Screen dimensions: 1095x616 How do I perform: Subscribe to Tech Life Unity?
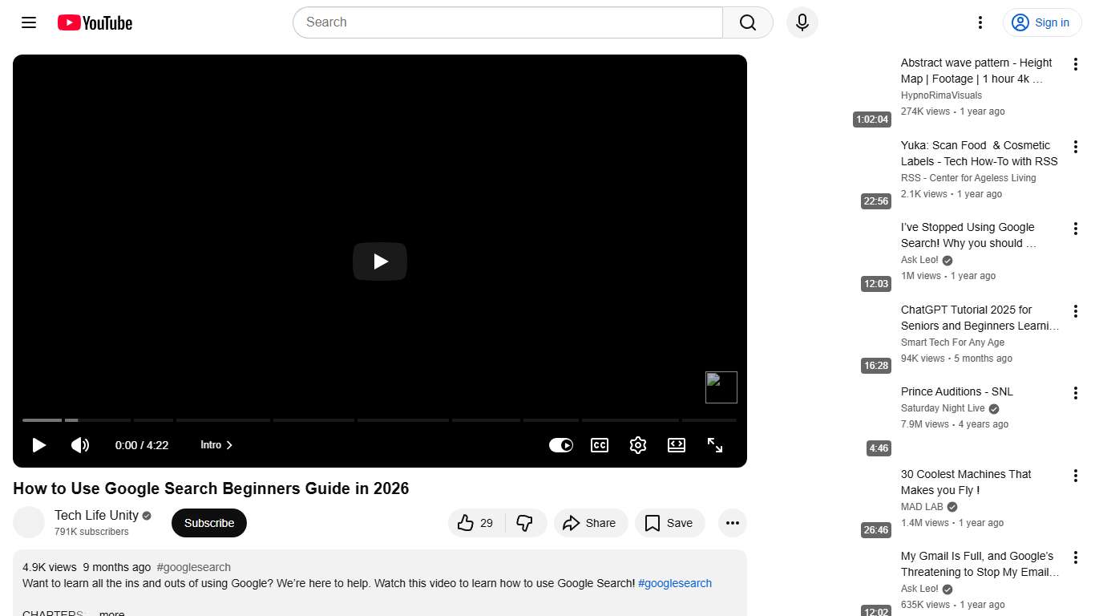208,522
